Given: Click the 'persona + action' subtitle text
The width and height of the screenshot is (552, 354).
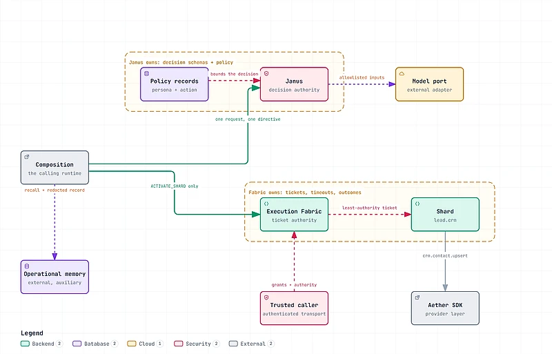Looking at the screenshot, I should (175, 90).
